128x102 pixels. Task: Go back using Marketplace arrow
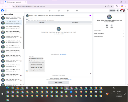click(x=2, y=14)
